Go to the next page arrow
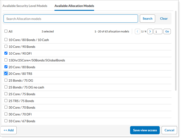 150,31
